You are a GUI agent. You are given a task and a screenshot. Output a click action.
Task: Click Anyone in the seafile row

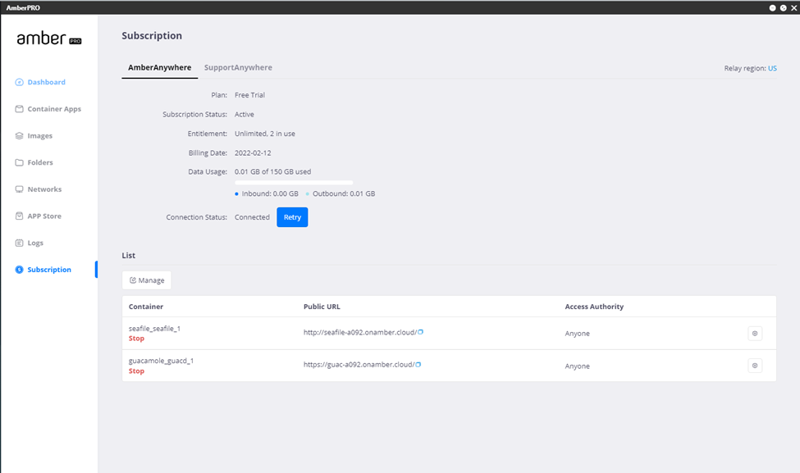pos(577,334)
